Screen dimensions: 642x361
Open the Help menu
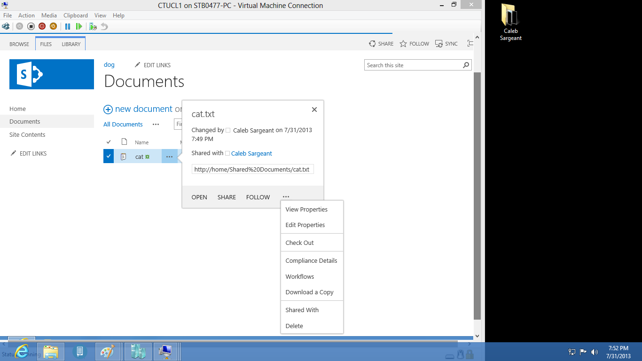pyautogui.click(x=118, y=16)
